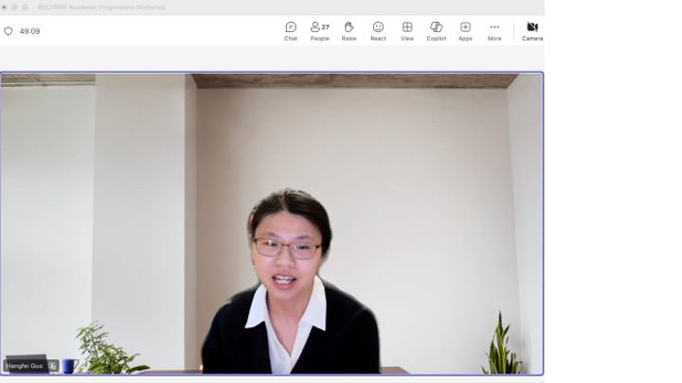Viewport: 682px width, 383px height.
Task: Open the Apps menu
Action: pyautogui.click(x=465, y=31)
